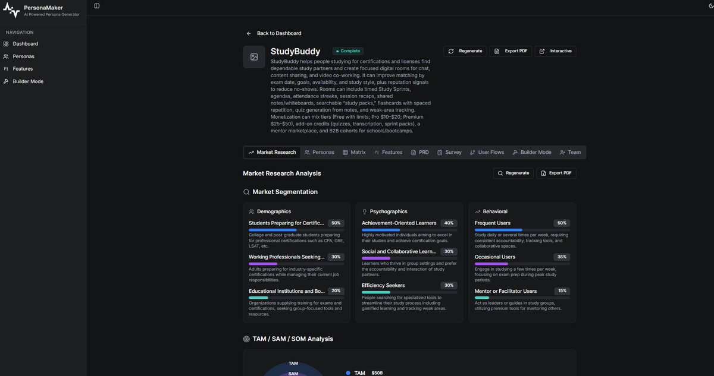714x376 pixels.
Task: Export the project as PDF from header
Action: (x=511, y=51)
